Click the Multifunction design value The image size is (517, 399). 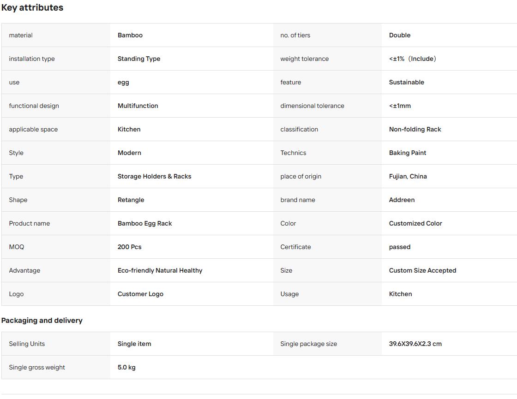[138, 106]
